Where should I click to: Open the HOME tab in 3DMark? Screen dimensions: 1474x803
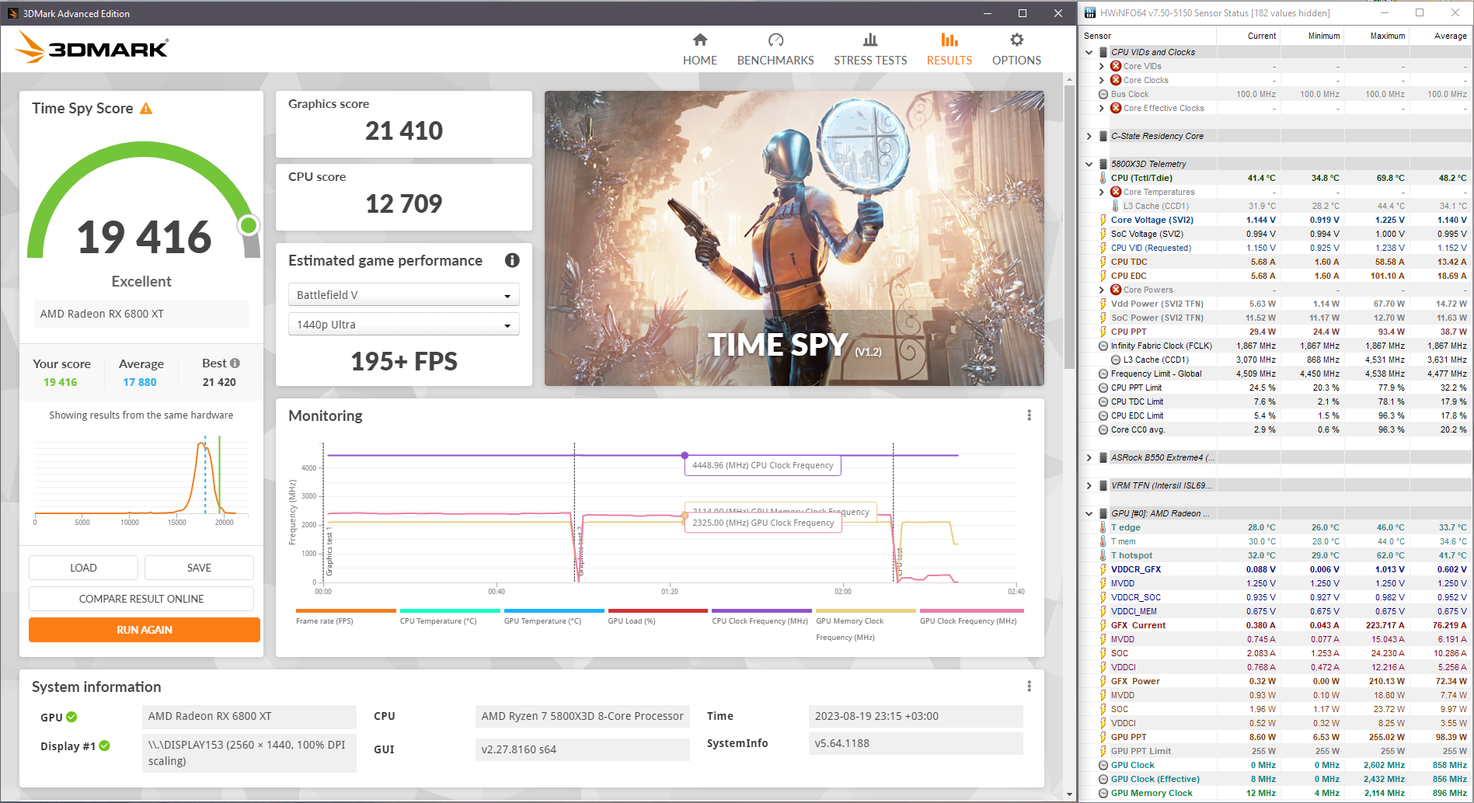(699, 50)
